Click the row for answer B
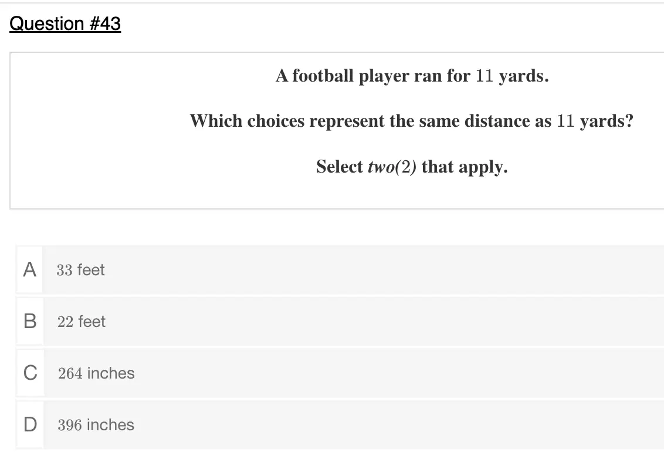Image resolution: width=664 pixels, height=459 pixels. click(340, 321)
